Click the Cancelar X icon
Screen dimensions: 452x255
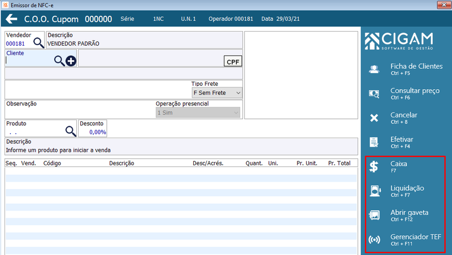click(374, 118)
